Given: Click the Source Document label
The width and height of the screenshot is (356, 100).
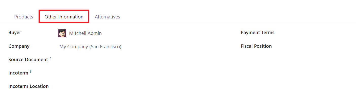Looking at the screenshot, I should click(x=28, y=60).
